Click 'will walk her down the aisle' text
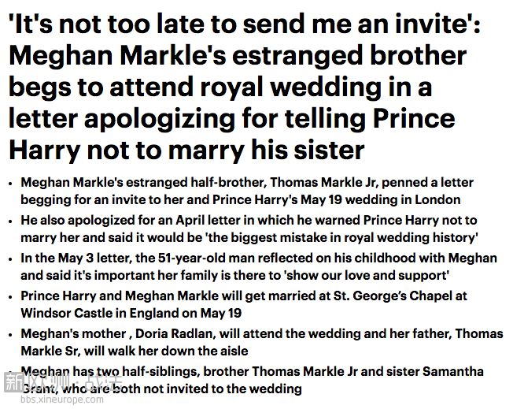 coord(172,351)
